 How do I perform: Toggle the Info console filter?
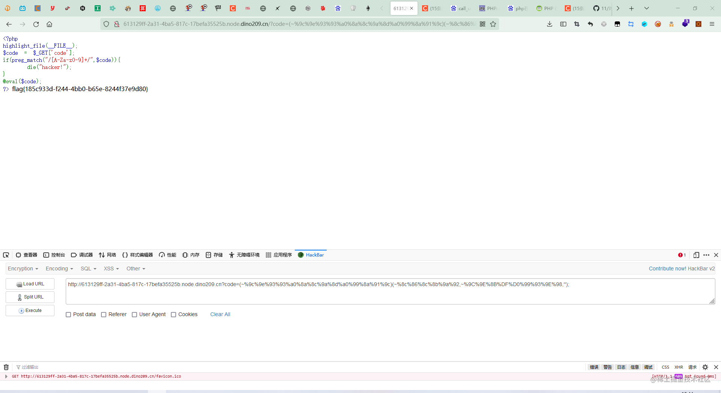635,367
